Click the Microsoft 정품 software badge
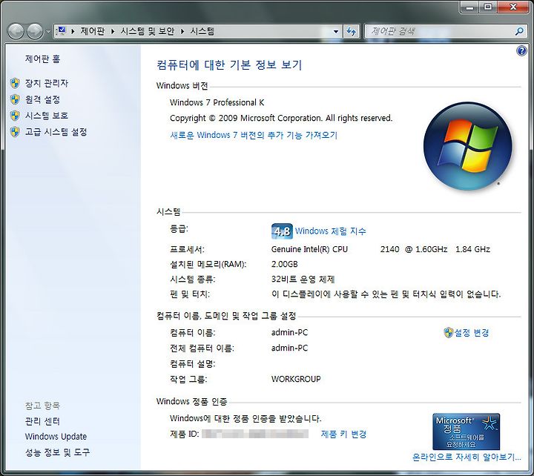 click(467, 432)
